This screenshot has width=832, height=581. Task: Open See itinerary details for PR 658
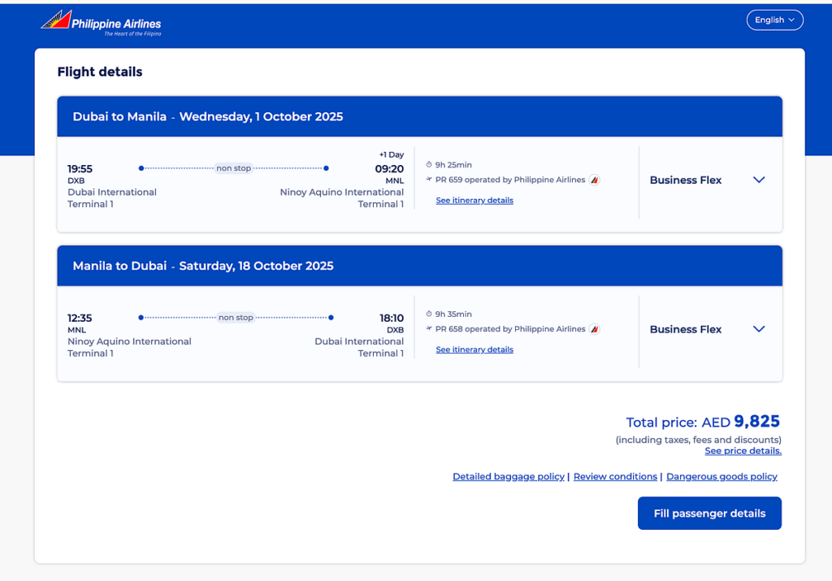[x=474, y=349]
